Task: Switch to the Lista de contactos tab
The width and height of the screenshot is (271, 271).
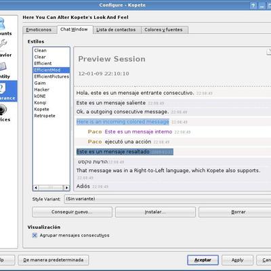Action: click(x=117, y=30)
